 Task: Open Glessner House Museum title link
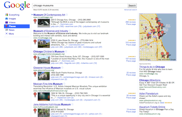[x=47, y=68]
